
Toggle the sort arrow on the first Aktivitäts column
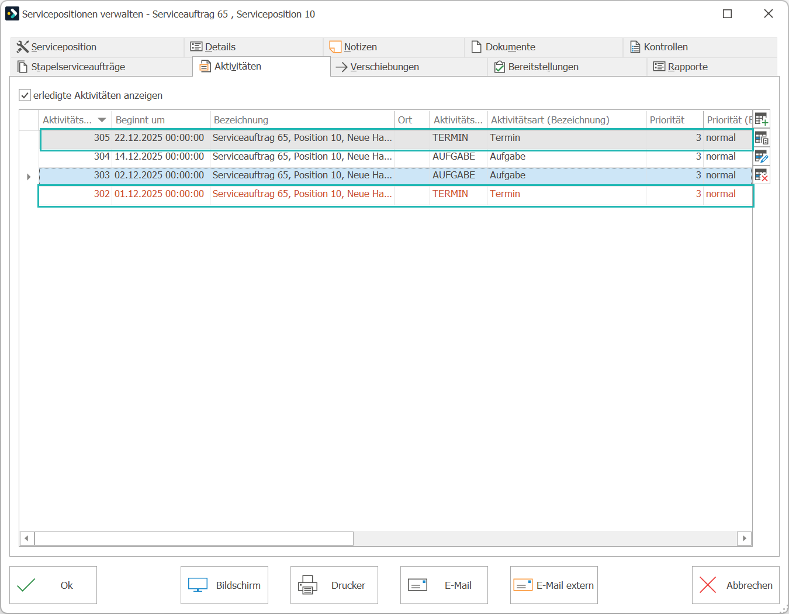click(x=102, y=120)
